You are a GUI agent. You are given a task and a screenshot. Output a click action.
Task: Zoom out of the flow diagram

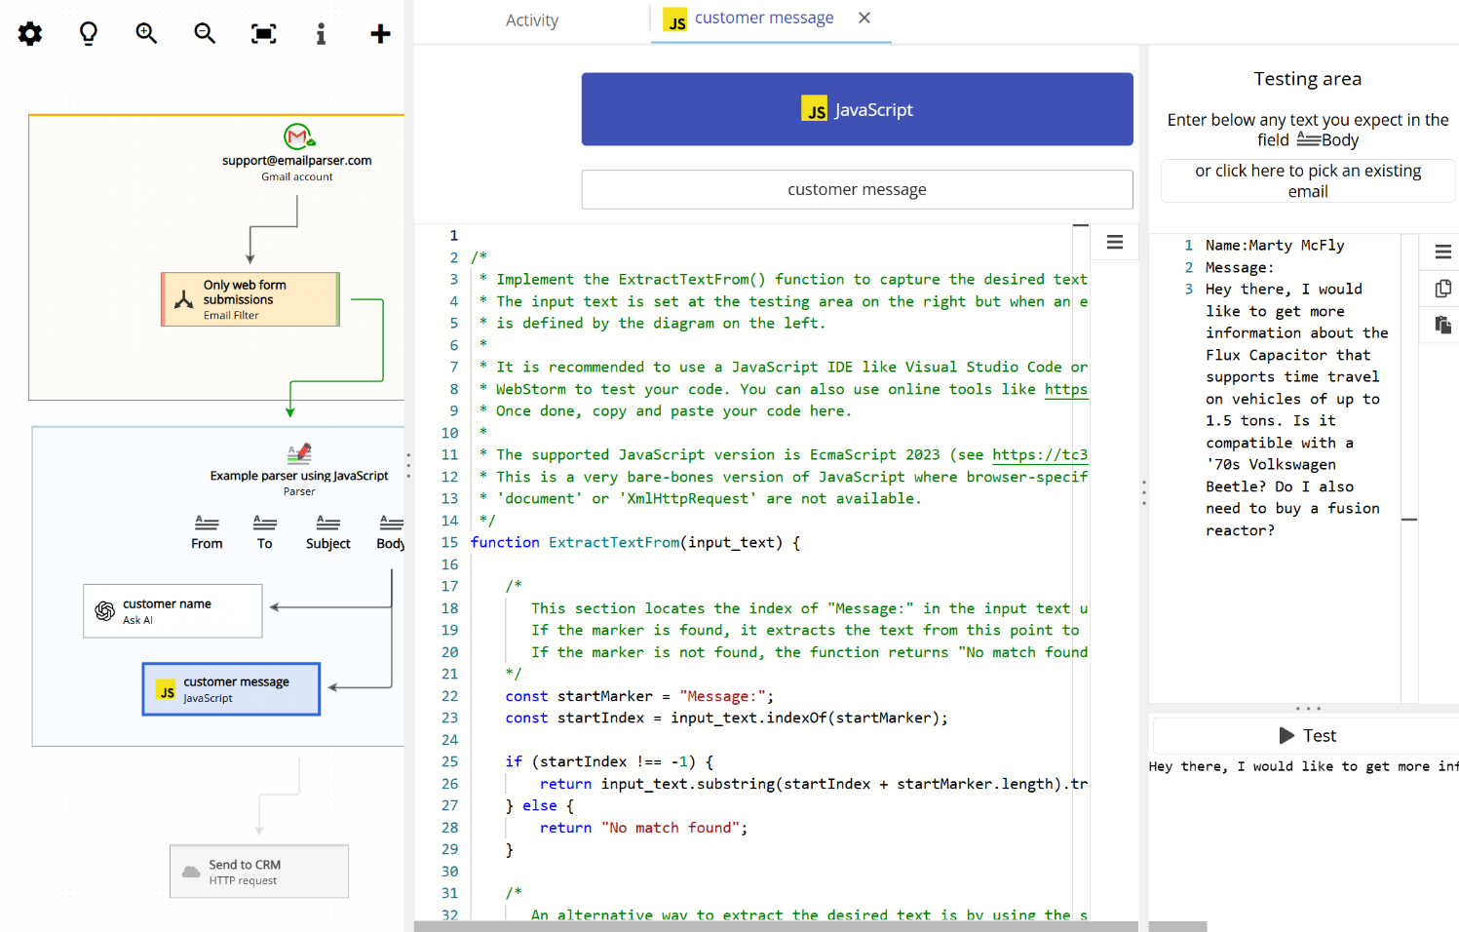coord(204,33)
